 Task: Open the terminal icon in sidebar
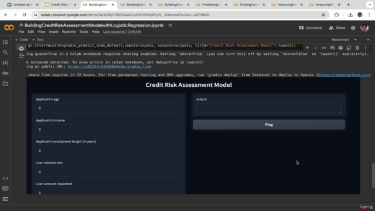tap(5, 199)
